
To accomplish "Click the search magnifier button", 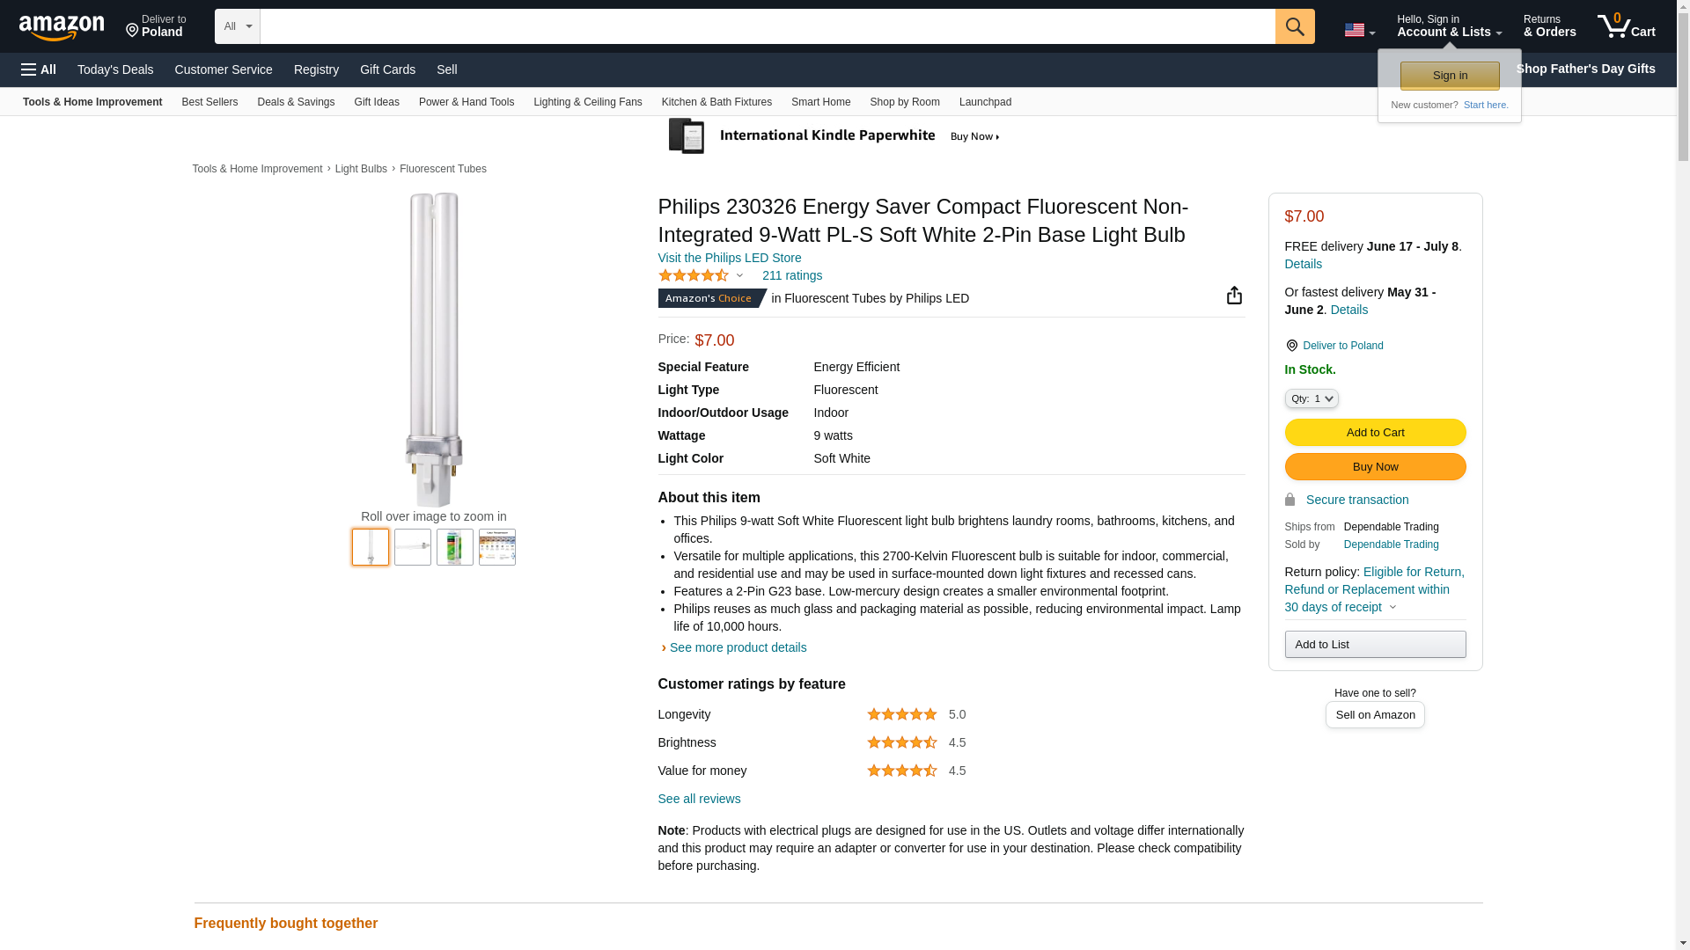I will click(1294, 26).
